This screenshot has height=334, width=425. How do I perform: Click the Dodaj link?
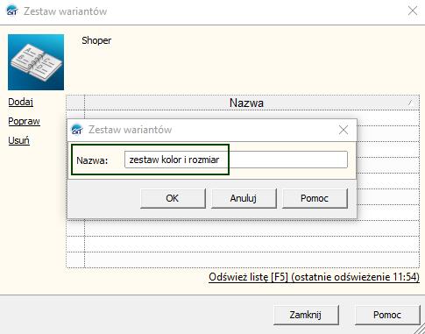20,102
